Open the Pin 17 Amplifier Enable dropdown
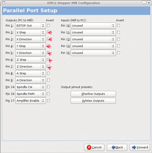 click(30, 101)
